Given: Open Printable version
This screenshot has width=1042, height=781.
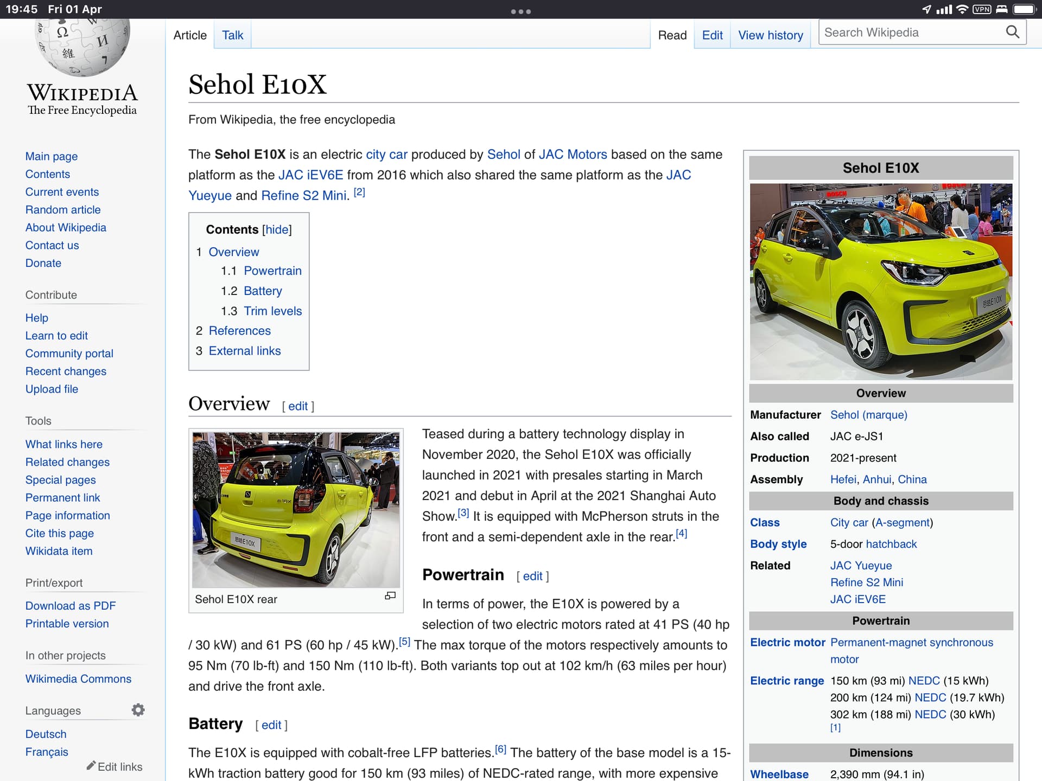Looking at the screenshot, I should click(x=67, y=624).
